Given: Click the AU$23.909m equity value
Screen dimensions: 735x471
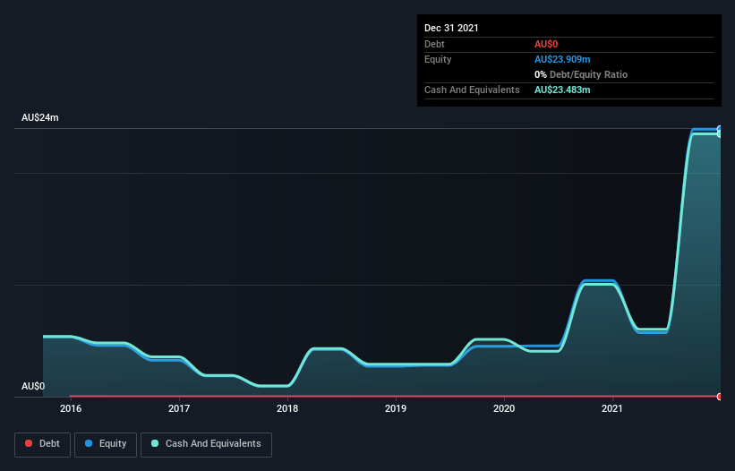Looking at the screenshot, I should click(562, 59).
